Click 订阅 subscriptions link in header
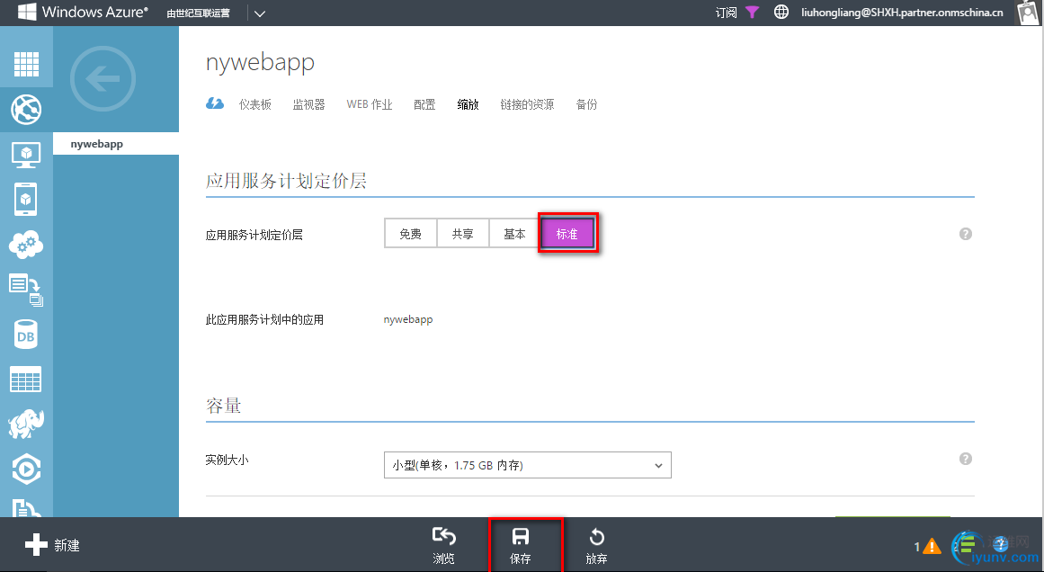Viewport: 1044px width, 572px height. tap(726, 13)
